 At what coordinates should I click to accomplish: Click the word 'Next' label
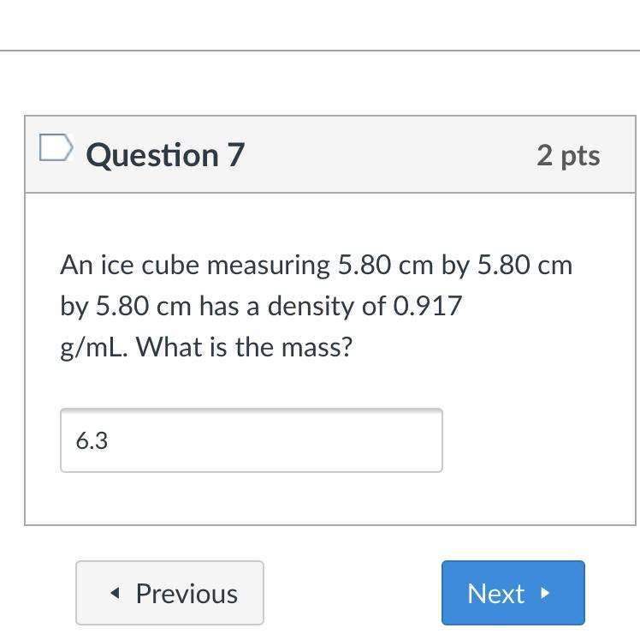(x=495, y=594)
